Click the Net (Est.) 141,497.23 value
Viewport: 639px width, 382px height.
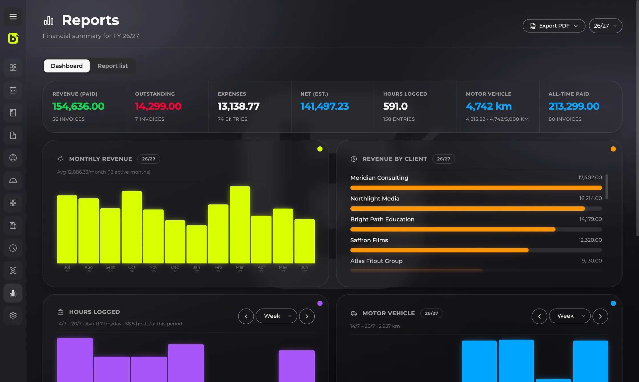click(325, 106)
